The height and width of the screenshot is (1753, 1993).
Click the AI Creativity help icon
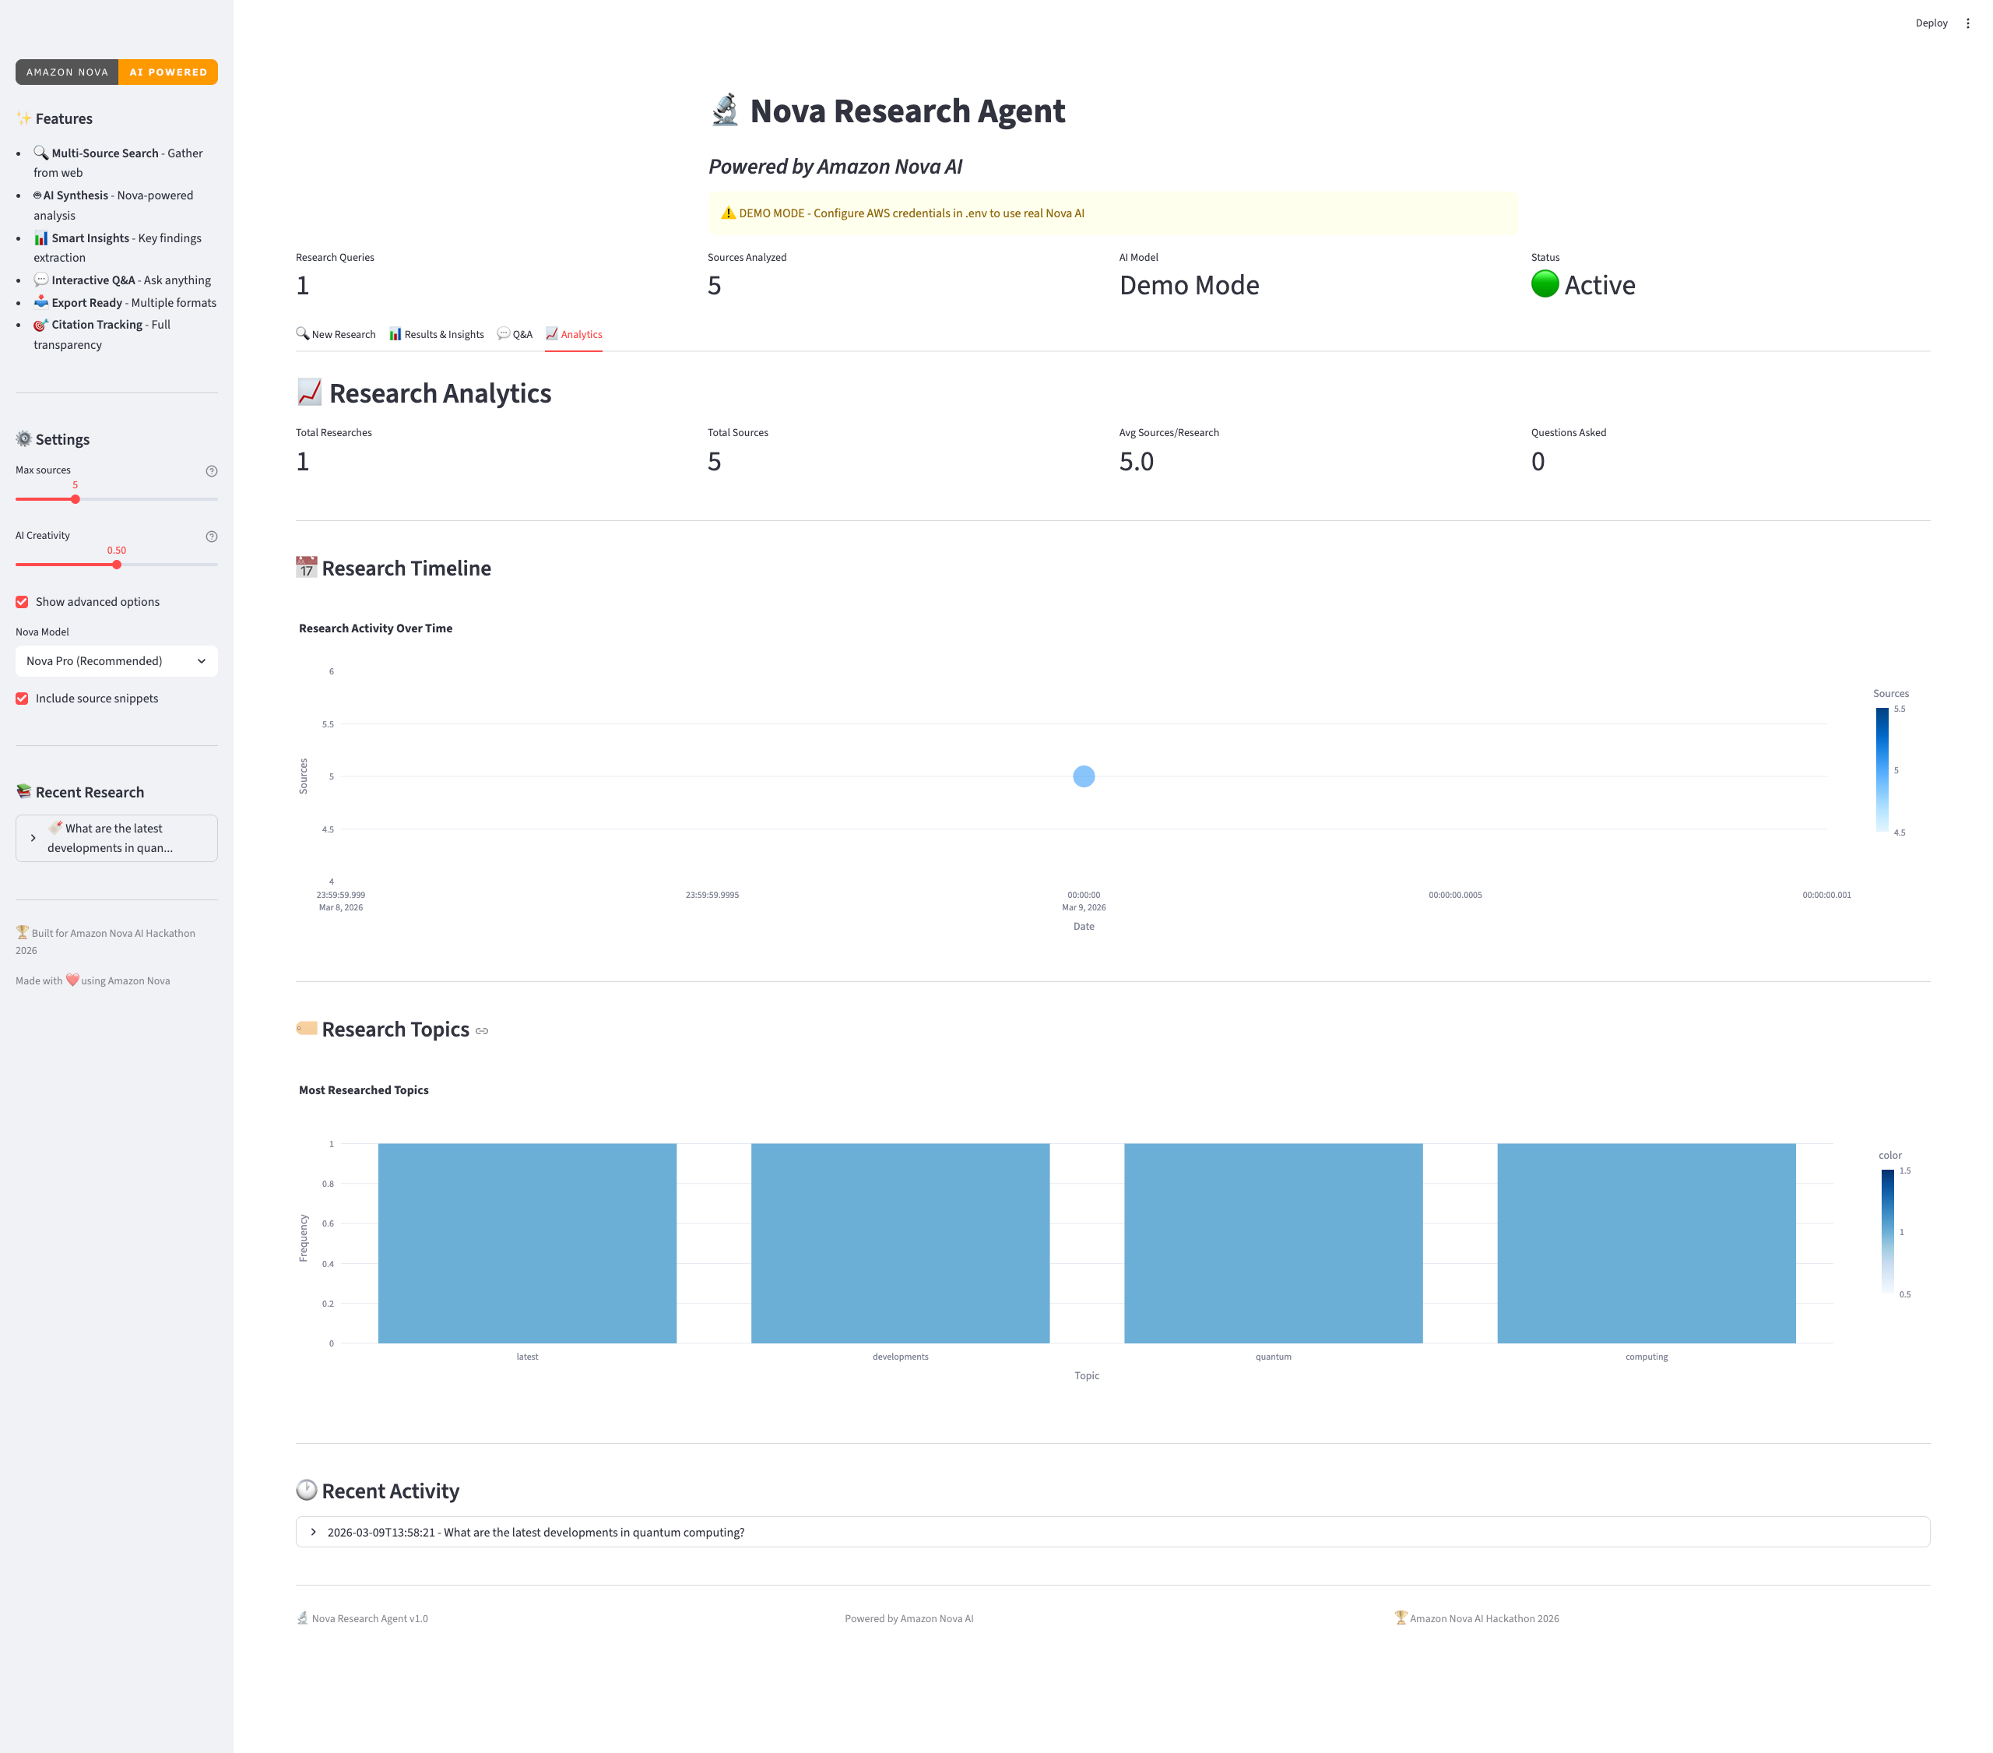point(212,537)
